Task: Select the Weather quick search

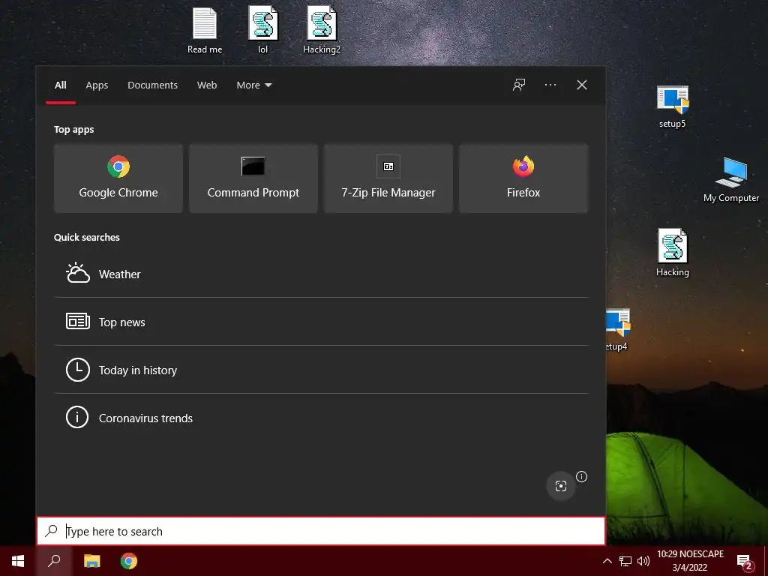Action: pyautogui.click(x=321, y=274)
